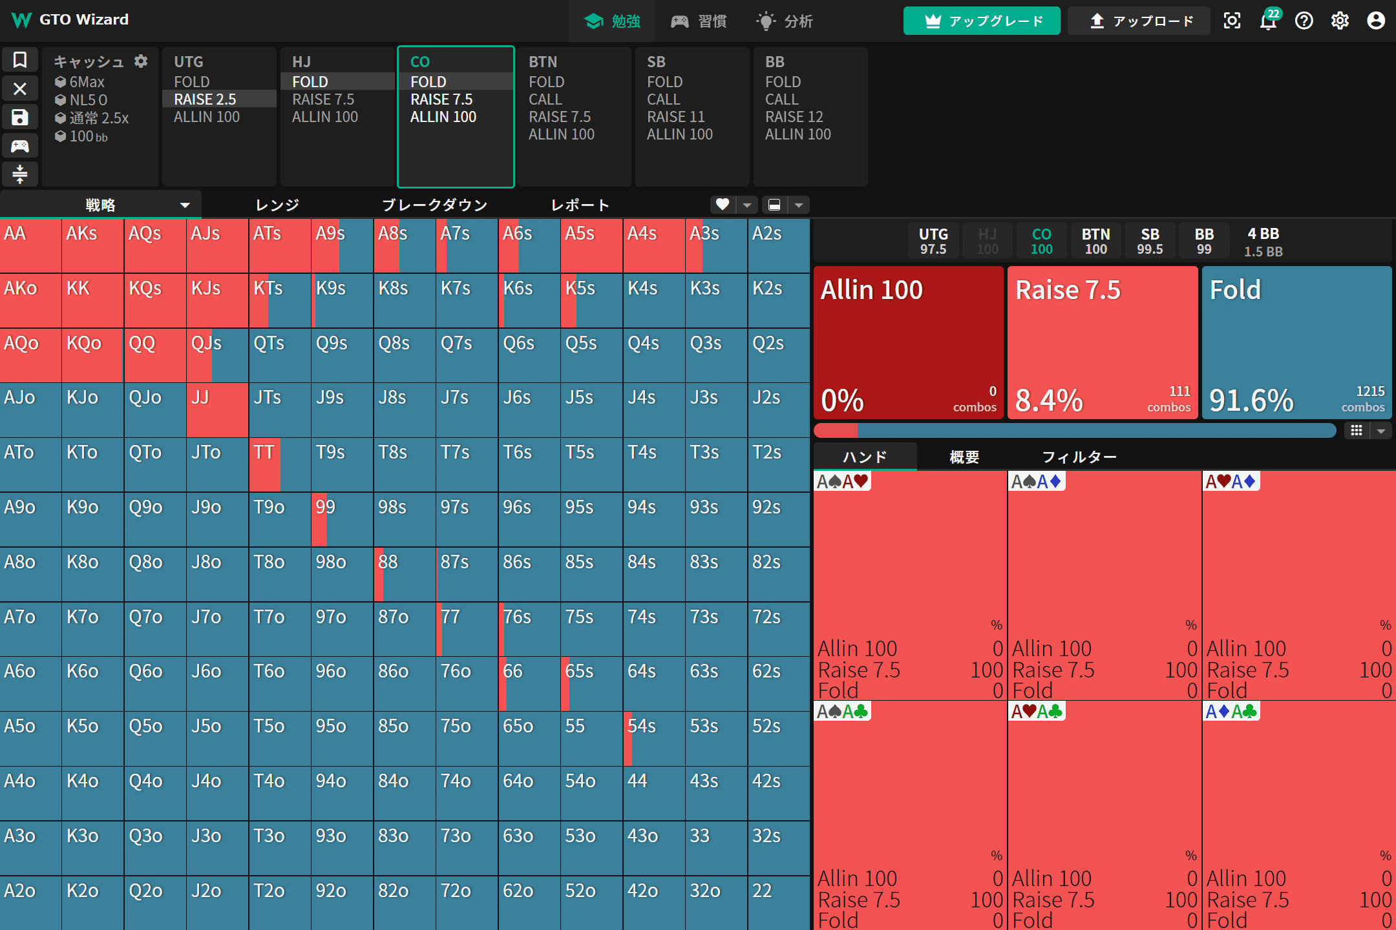This screenshot has width=1396, height=930.
Task: Click the アップグレード upgrade button
Action: coord(981,21)
